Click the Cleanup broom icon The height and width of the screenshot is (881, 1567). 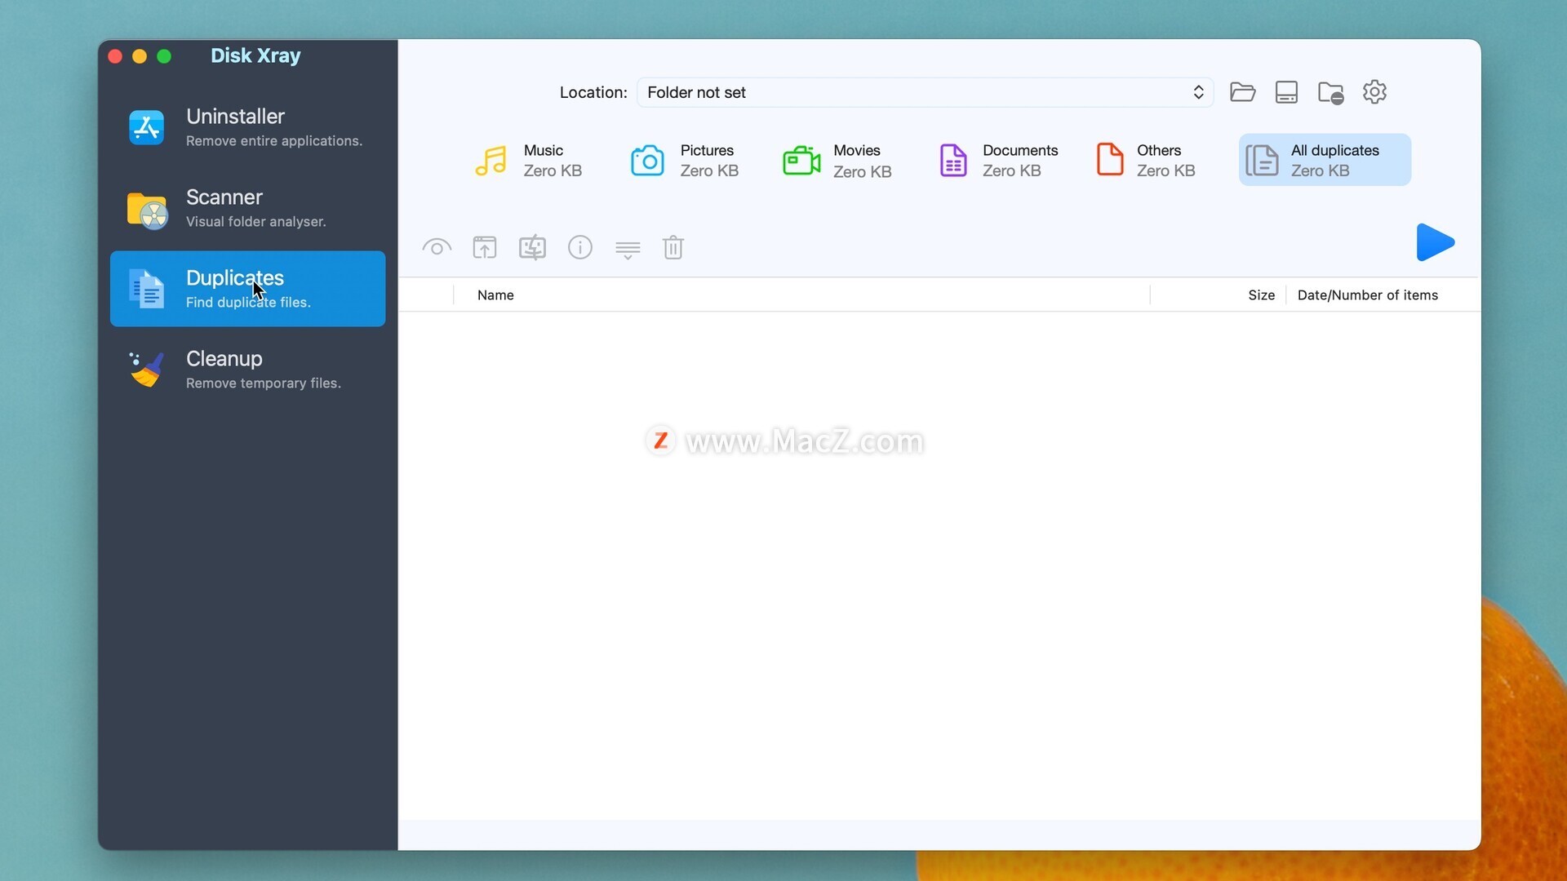[x=147, y=370]
